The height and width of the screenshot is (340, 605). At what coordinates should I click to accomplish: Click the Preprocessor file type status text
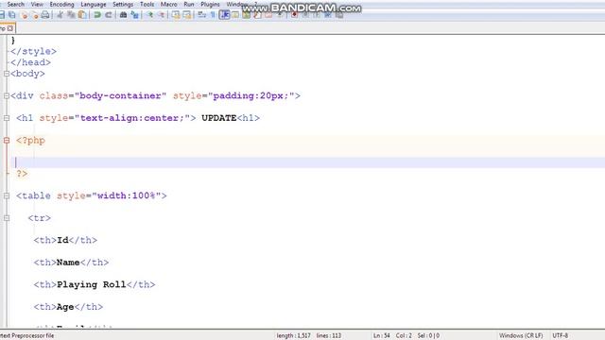coord(27,336)
